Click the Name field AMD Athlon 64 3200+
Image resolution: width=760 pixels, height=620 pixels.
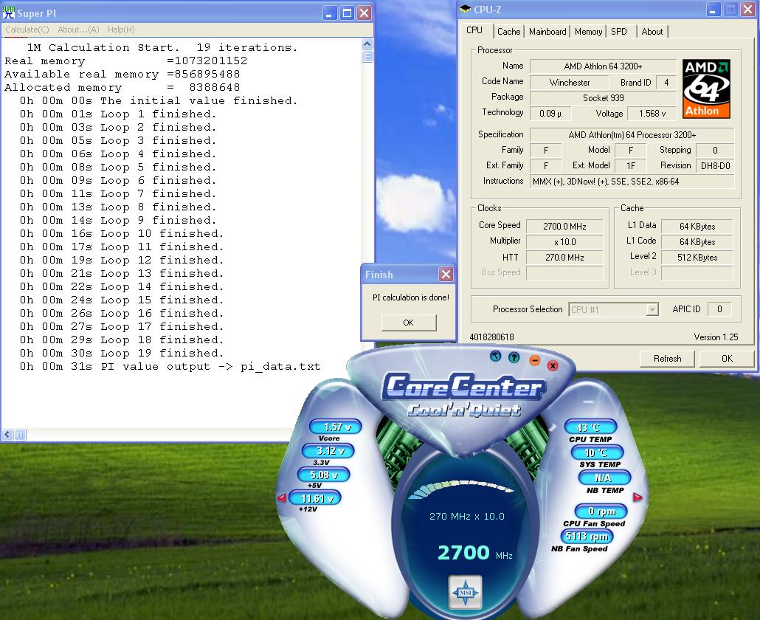603,66
